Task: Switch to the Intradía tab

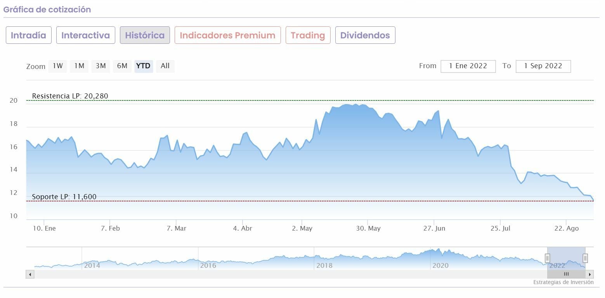Action: click(x=28, y=35)
